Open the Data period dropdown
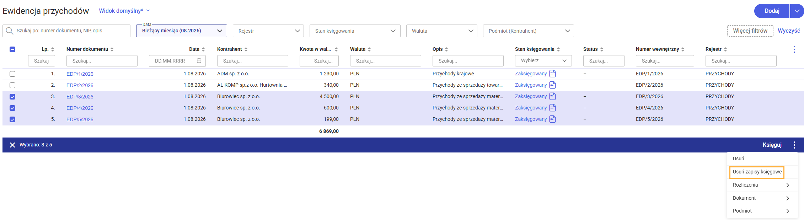This screenshot has width=804, height=220. 182,31
